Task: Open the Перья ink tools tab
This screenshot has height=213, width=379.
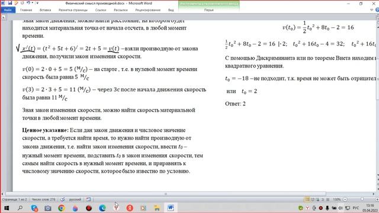Action: point(209,10)
